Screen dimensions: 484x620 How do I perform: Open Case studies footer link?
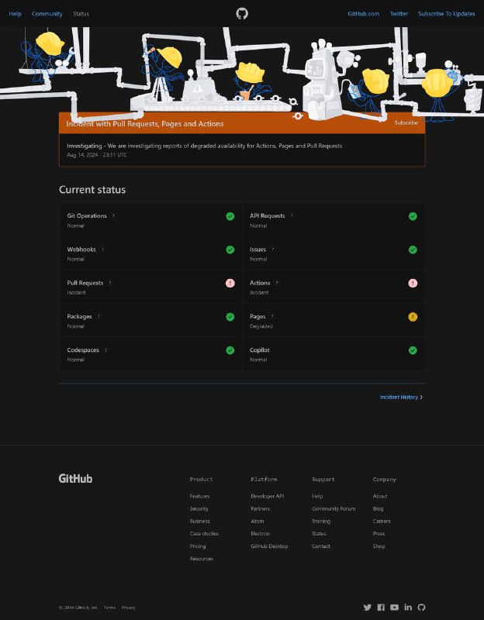(204, 534)
